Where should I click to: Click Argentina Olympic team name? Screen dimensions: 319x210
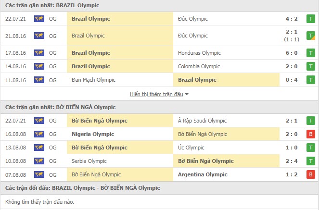pyautogui.click(x=202, y=174)
